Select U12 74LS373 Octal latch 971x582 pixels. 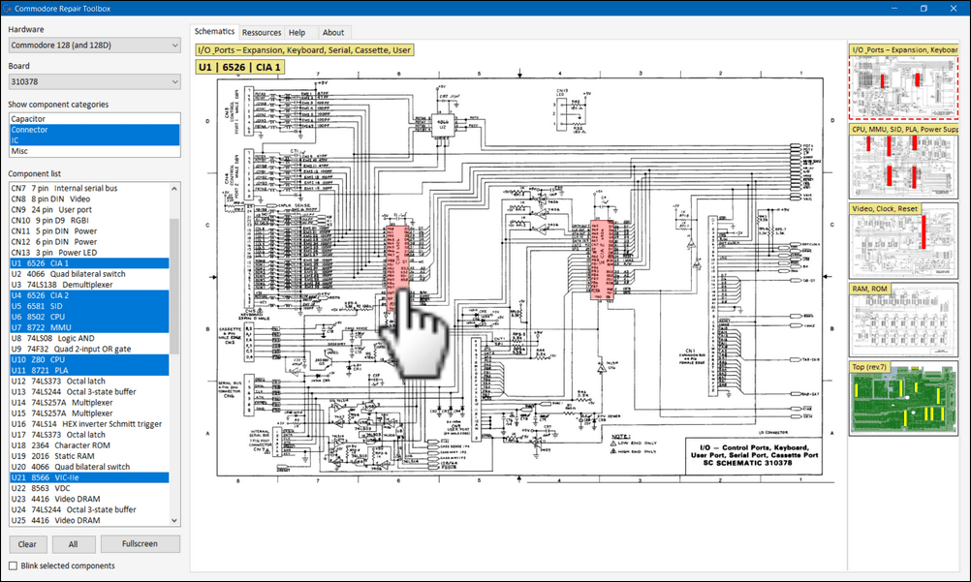[89, 382]
